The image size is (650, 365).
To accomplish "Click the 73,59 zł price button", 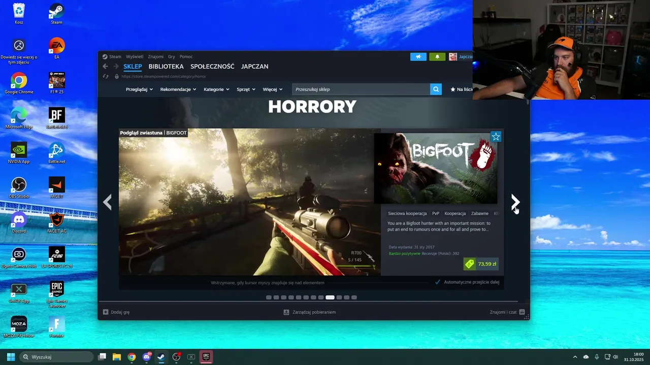I will tap(481, 264).
